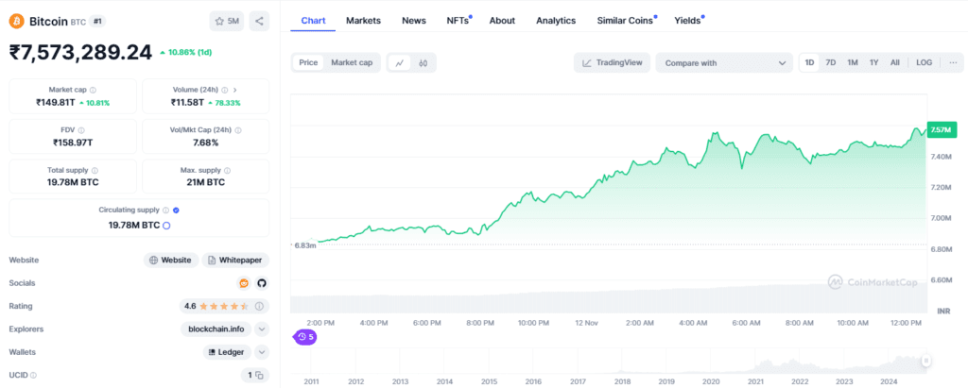This screenshot has width=968, height=388.
Task: Open the share icon button
Action: 259,21
